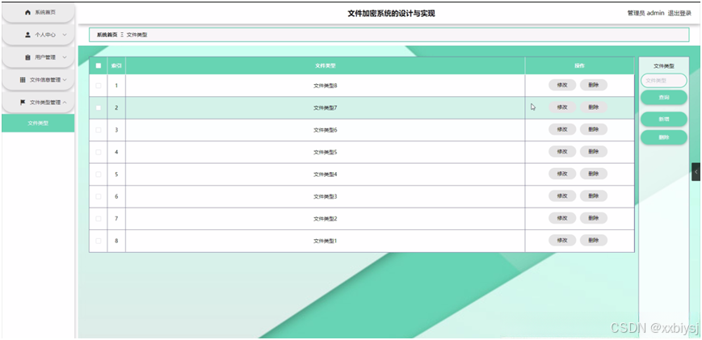
Task: Click 修改 for row 文件类型6
Action: click(562, 129)
